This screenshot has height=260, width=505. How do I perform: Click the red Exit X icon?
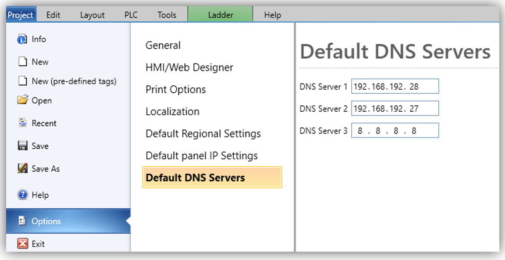tap(22, 244)
